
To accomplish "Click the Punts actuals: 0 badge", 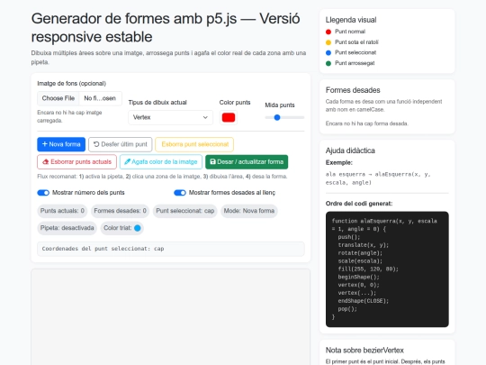I will [62, 211].
